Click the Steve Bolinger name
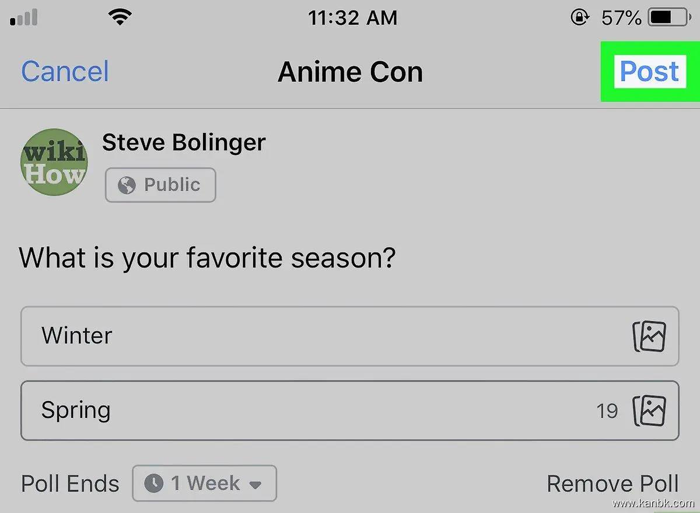The image size is (700, 513). pyautogui.click(x=184, y=142)
